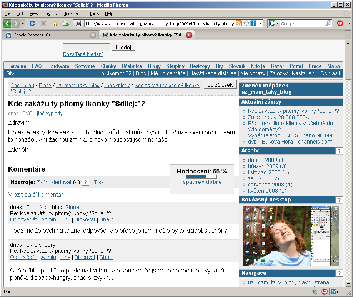Click the search magnifier icon

click(x=328, y=23)
